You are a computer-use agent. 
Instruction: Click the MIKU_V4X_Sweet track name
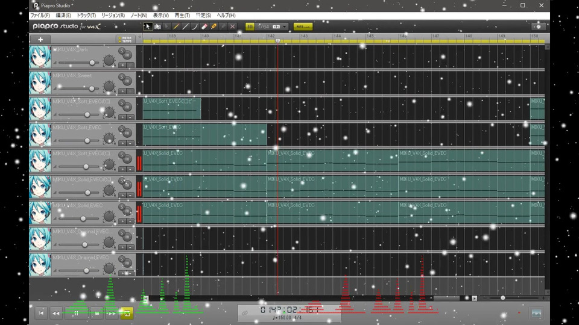[x=72, y=76]
